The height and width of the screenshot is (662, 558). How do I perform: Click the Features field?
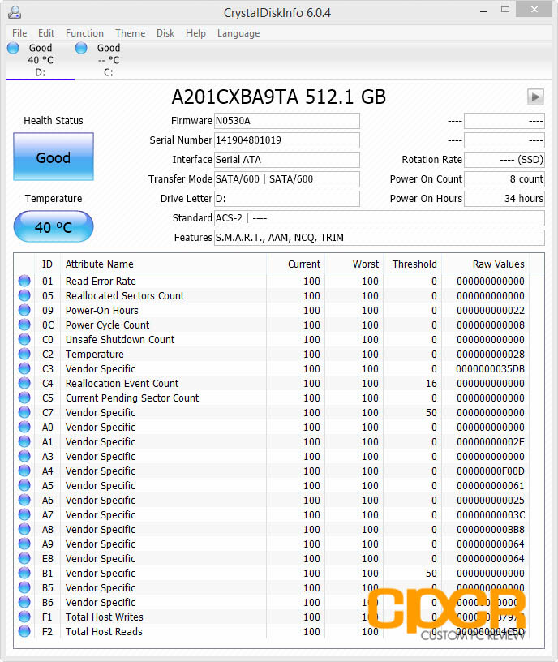point(380,237)
